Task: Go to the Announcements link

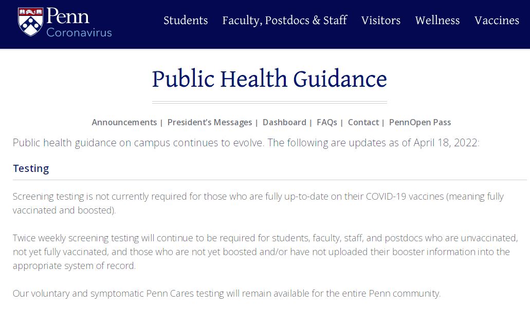Action: 124,122
